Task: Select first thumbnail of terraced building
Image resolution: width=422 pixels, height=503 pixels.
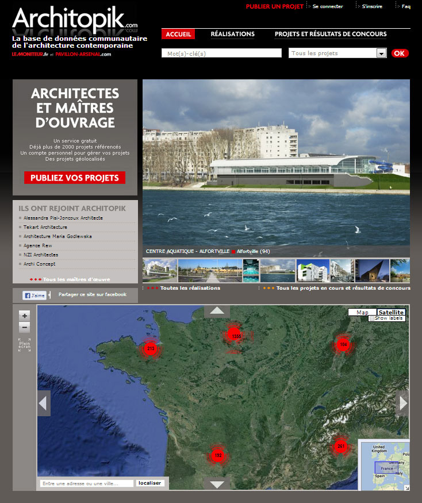Action: pos(160,271)
